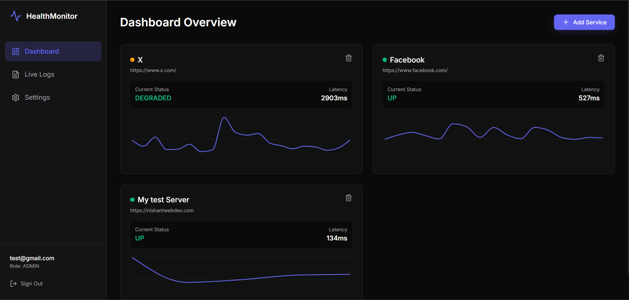This screenshot has height=300, width=629.
Task: Click the https://nishantwebdev.com URL
Action: [x=162, y=211]
